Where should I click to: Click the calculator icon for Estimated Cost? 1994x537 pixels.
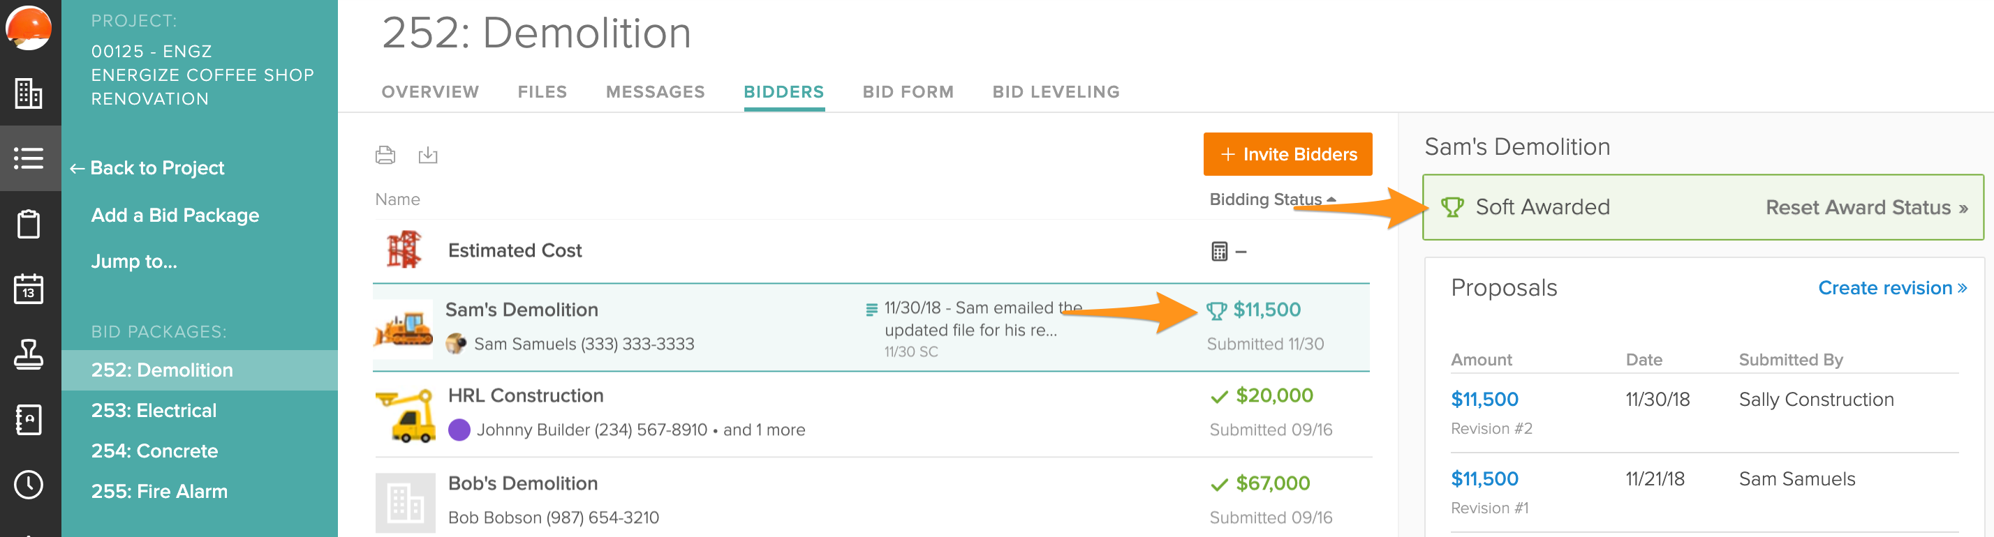[x=1219, y=251]
